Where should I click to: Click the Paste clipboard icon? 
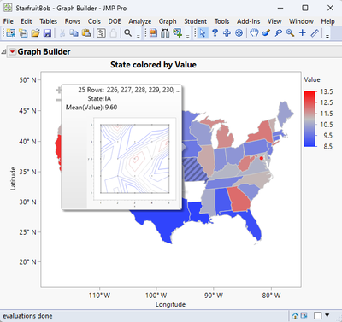86,33
